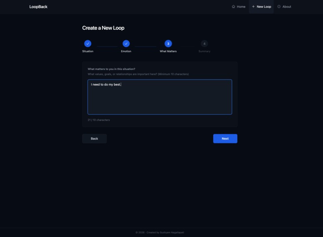
Task: Click the Situation step label
Action: (88, 51)
